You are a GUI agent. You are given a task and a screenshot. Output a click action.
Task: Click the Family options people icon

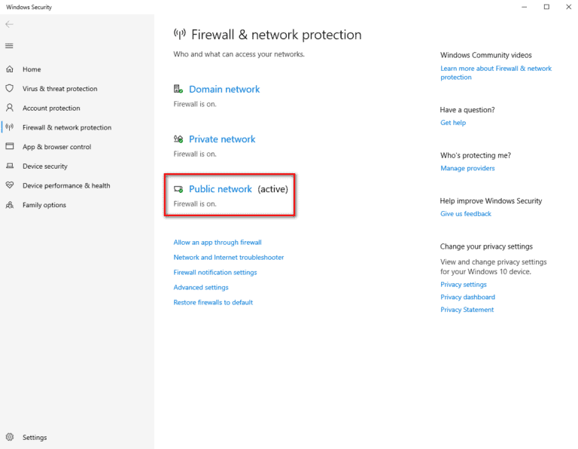(10, 205)
